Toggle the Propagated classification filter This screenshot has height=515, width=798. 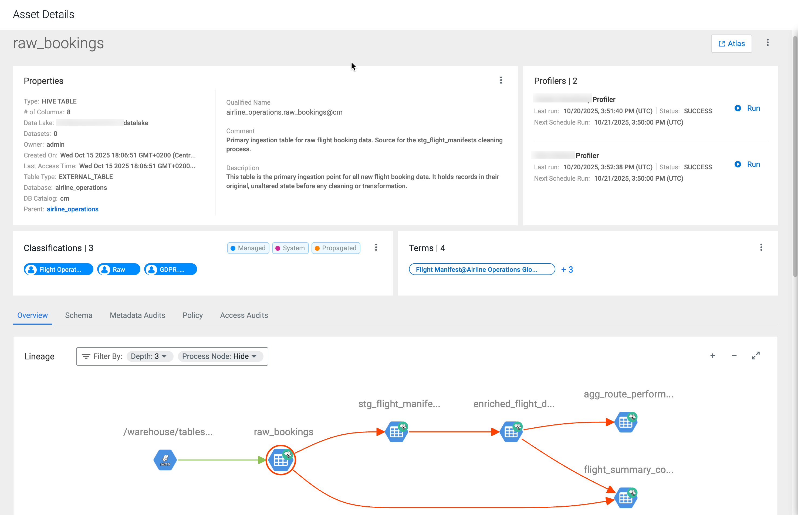pyautogui.click(x=336, y=248)
